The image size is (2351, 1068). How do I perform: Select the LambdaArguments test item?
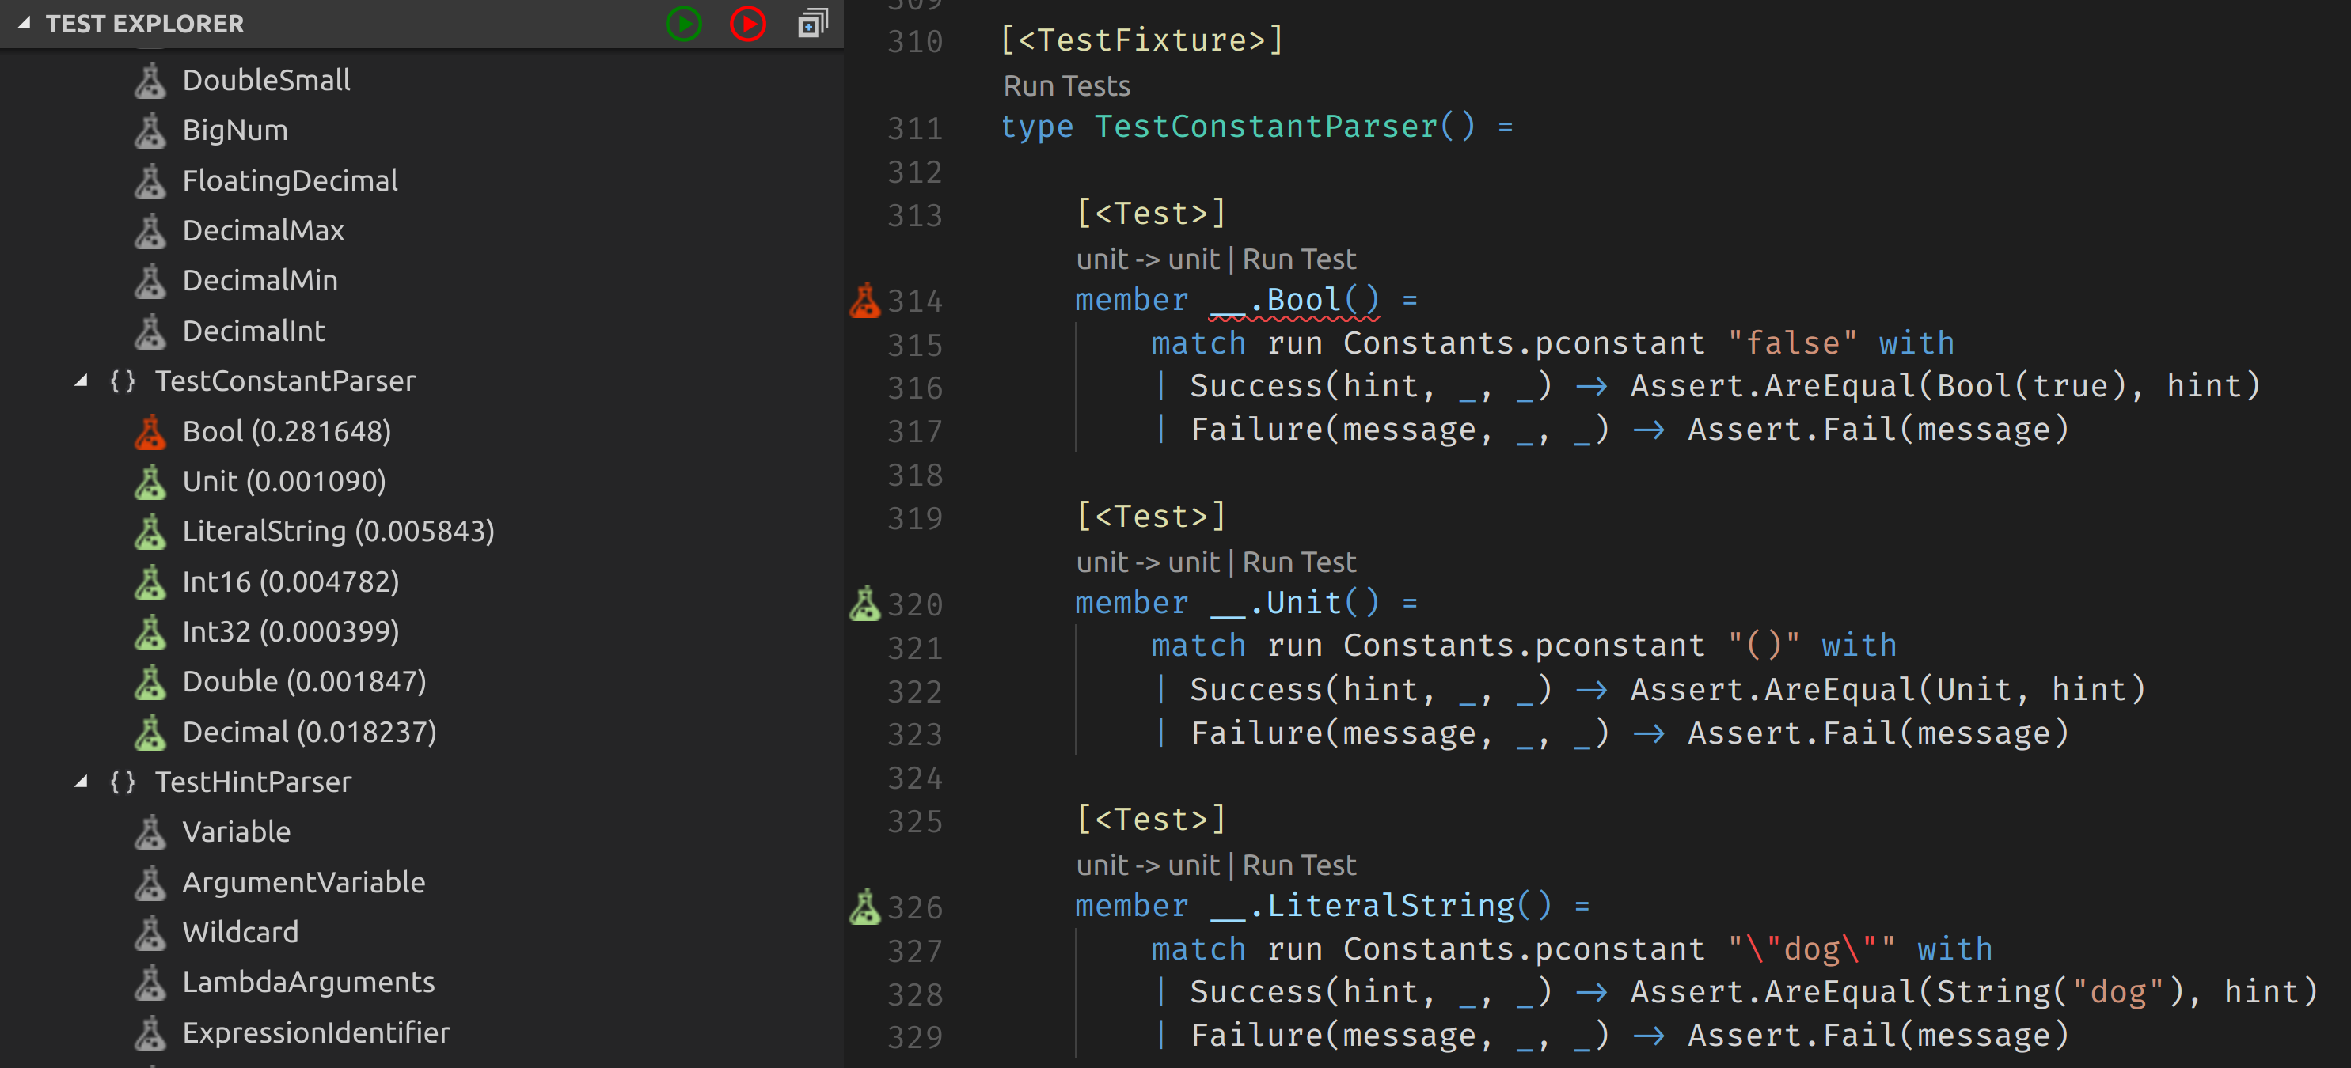(308, 983)
